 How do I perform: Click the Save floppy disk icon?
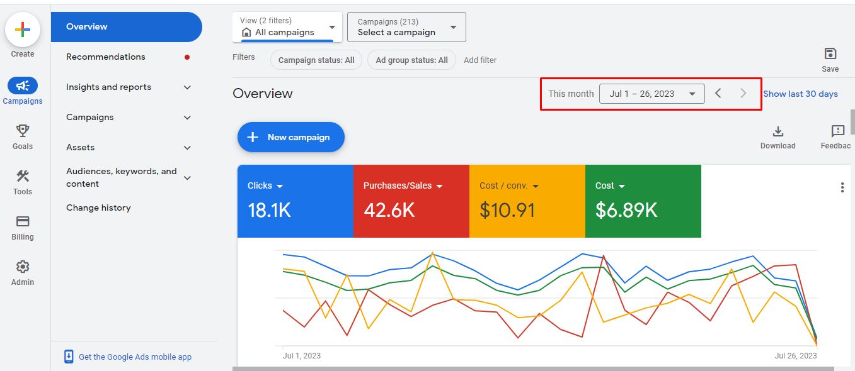click(830, 54)
